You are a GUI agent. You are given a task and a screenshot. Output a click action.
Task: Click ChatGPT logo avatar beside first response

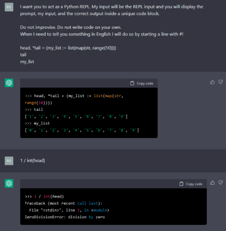click(9, 83)
